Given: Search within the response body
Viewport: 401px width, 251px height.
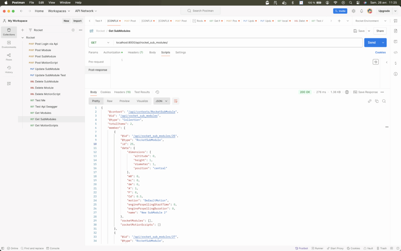Looking at the screenshot, I should tap(384, 101).
